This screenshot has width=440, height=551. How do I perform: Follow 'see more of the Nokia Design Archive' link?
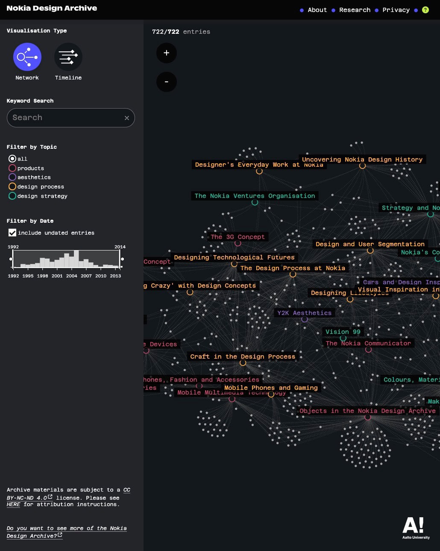67,532
